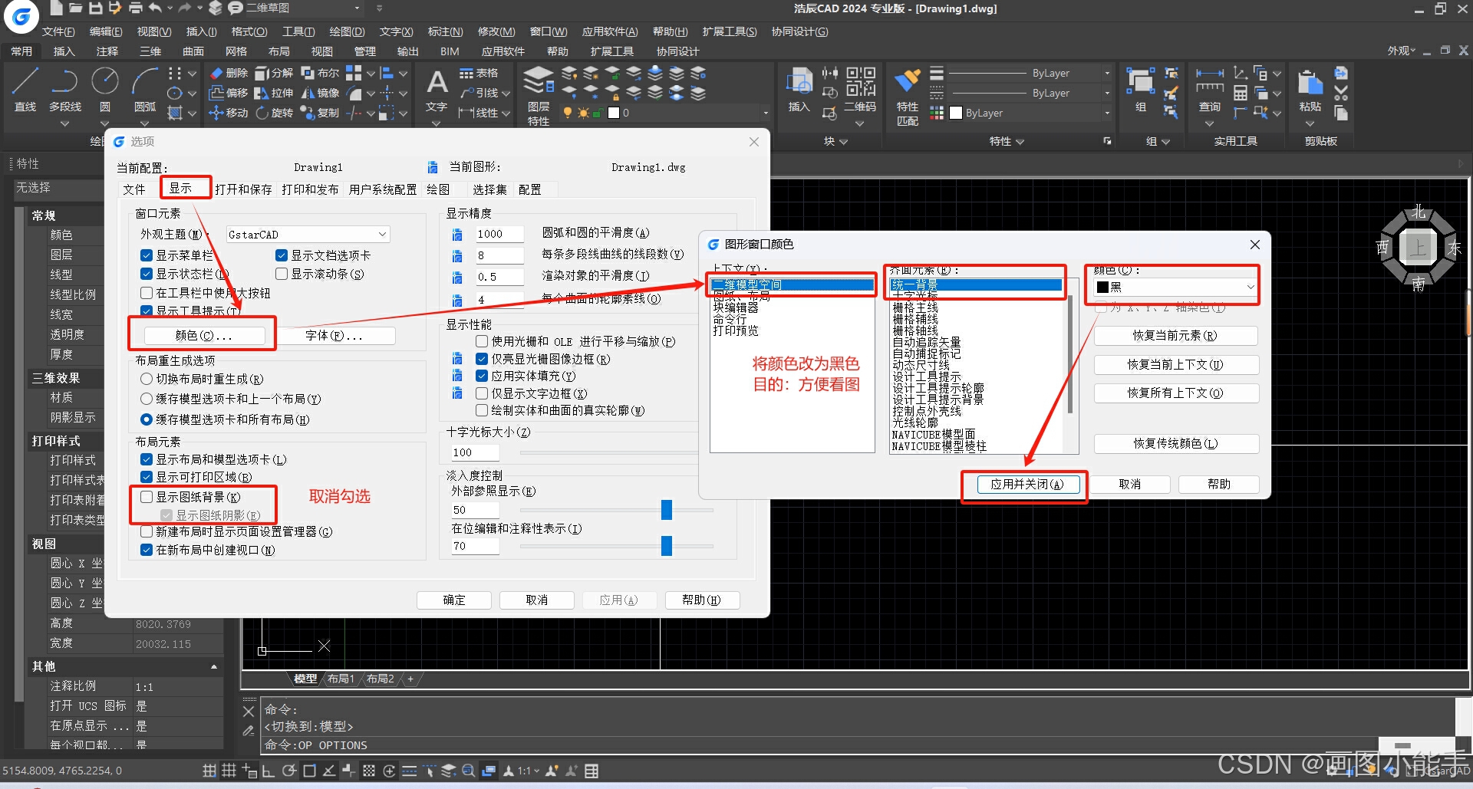The image size is (1473, 789).
Task: Click the Leader (引线) tool
Action: 479,93
